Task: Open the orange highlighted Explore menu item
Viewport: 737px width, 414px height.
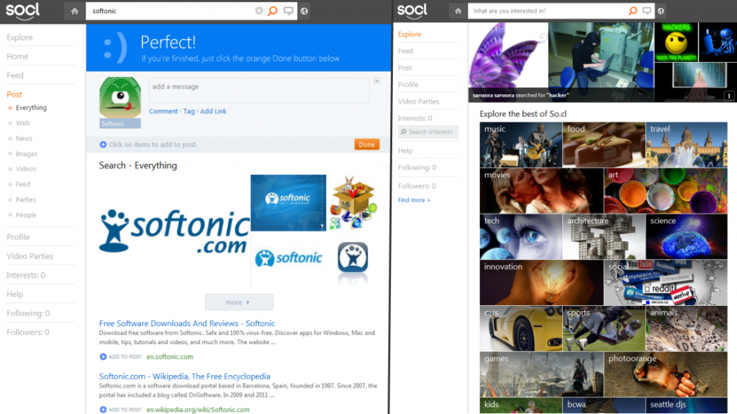Action: coord(410,34)
